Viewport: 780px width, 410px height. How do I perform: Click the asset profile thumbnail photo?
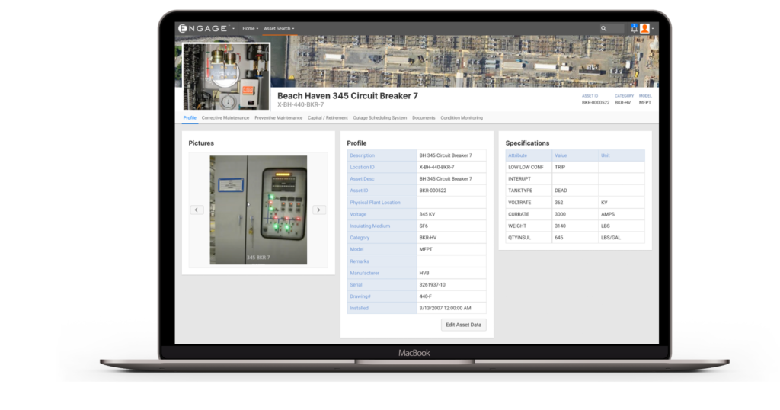point(226,76)
